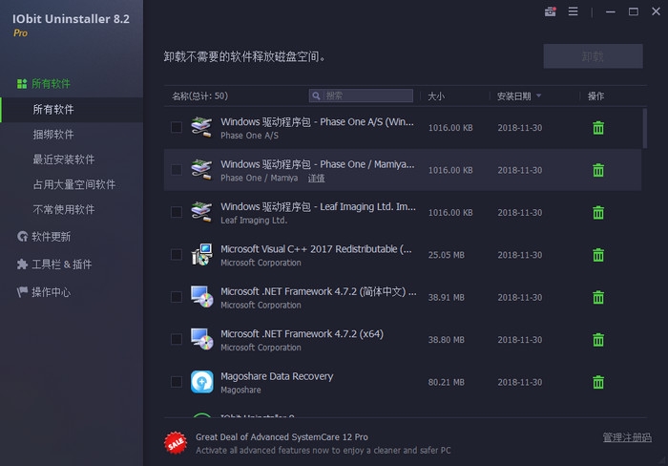Click the .NET Framework (x64) program icon

201,339
